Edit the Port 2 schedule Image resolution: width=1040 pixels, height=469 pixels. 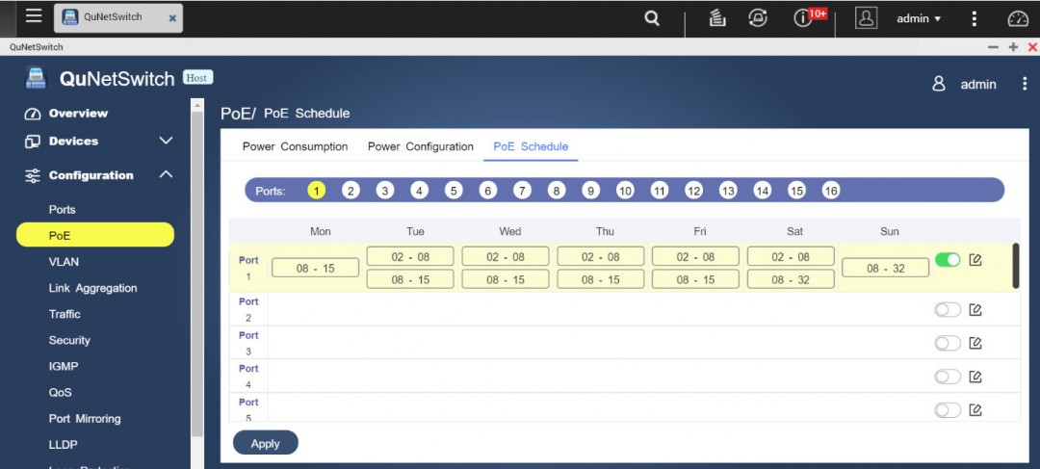coord(975,310)
